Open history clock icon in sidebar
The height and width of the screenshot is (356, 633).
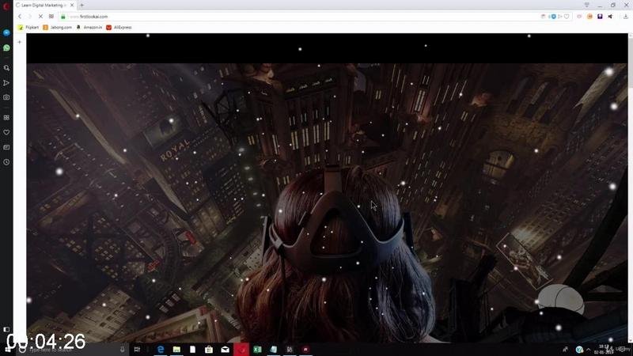point(6,162)
